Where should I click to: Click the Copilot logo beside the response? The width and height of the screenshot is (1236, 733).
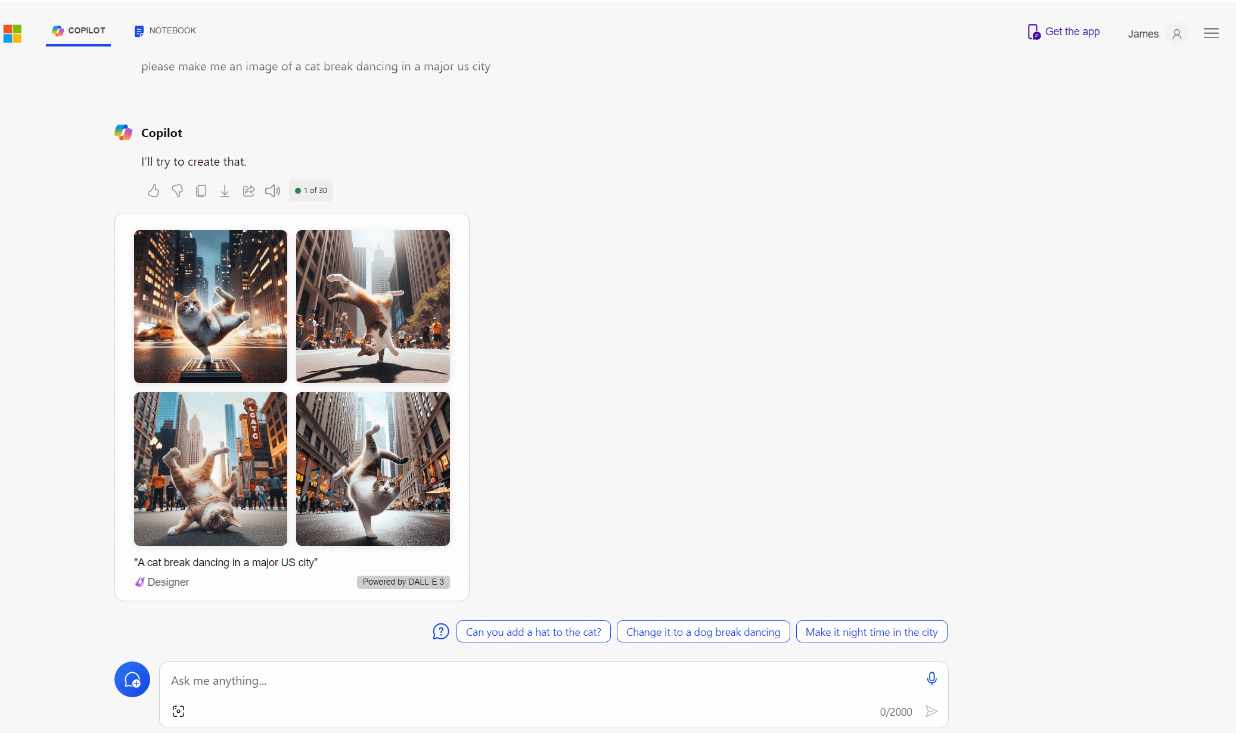coord(123,133)
